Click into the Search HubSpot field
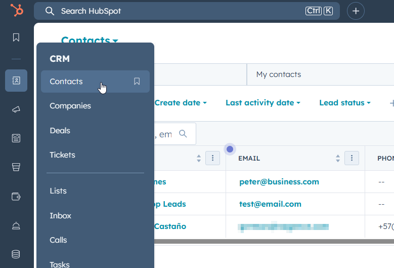The height and width of the screenshot is (268, 394). 187,11
